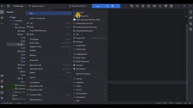The image size is (193, 108).
Task: Click the Sync Project with Gradle icon
Action: (x=154, y=6)
